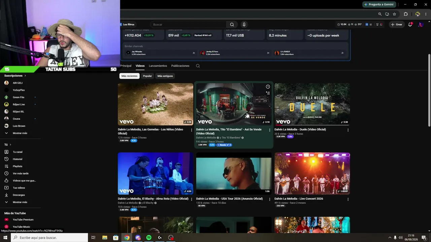Image resolution: width=431 pixels, height=242 pixels.
Task: Open more options for Alma Rota video
Action: [x=191, y=199]
